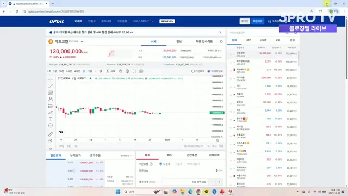
Task: Open Chrome from the taskbar
Action: pyautogui.click(x=198, y=192)
